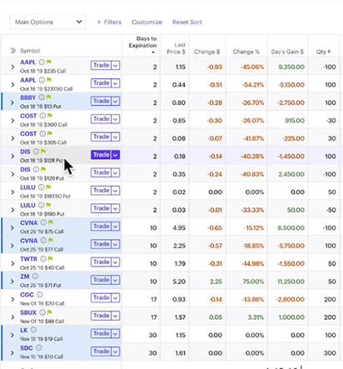
Task: Click the Symbol column header
Action: [30, 51]
